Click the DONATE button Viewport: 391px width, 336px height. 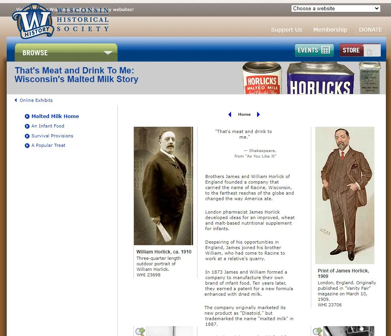[x=370, y=29]
